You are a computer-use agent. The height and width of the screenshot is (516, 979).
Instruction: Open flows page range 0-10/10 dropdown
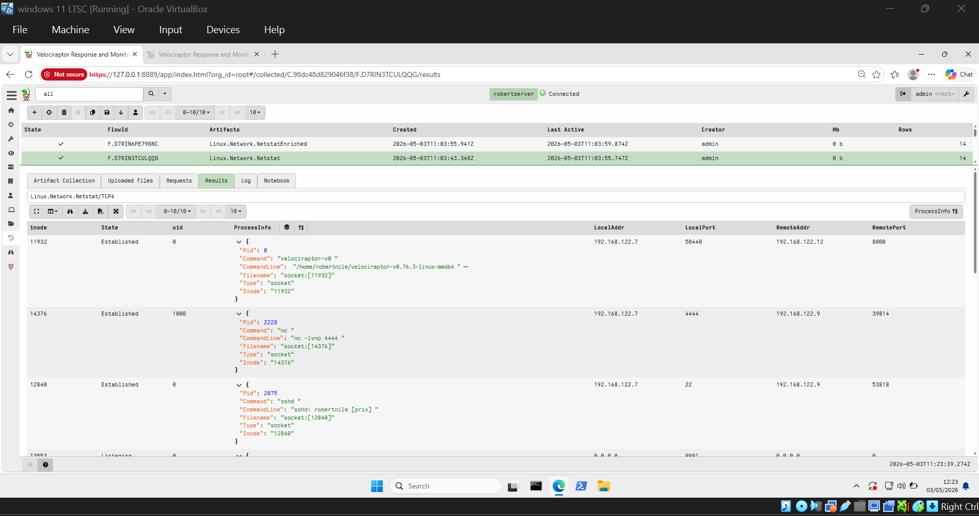click(x=196, y=112)
